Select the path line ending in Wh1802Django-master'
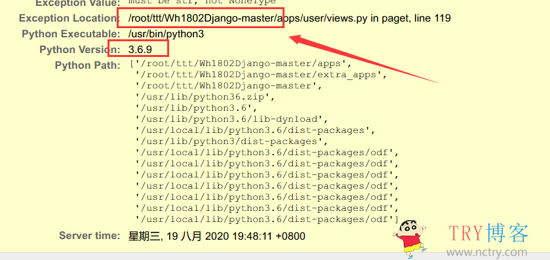Screen dimensions: 550x260 tap(229, 86)
